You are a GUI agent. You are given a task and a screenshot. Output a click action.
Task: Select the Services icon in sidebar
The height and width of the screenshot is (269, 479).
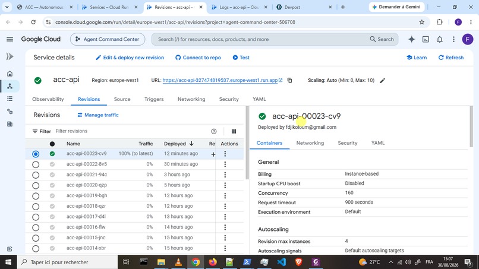(10, 86)
